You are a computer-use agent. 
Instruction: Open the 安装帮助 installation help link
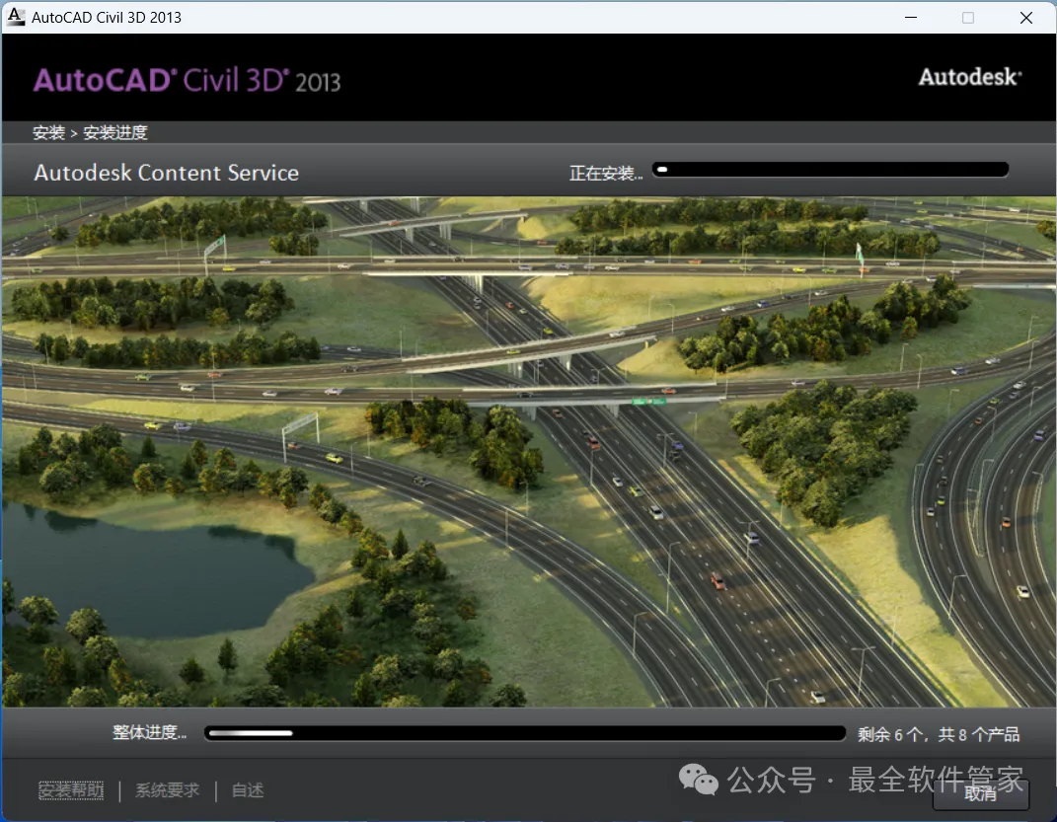pyautogui.click(x=71, y=790)
